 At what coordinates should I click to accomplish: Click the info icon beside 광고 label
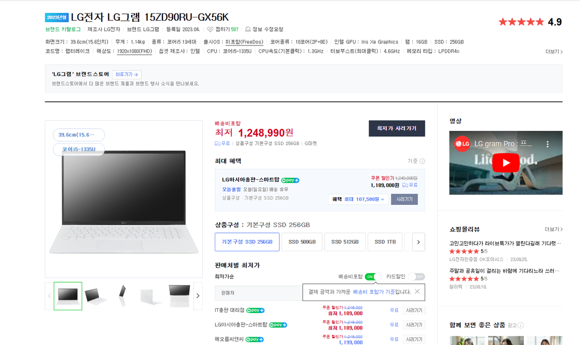pyautogui.click(x=521, y=325)
